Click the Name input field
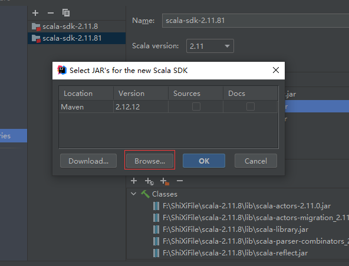The height and width of the screenshot is (266, 349). (x=255, y=21)
